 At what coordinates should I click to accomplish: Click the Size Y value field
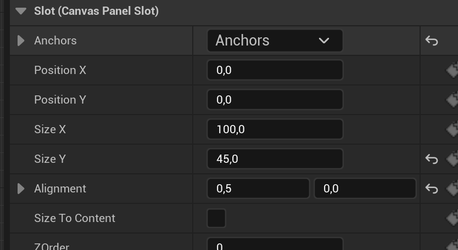pos(275,159)
